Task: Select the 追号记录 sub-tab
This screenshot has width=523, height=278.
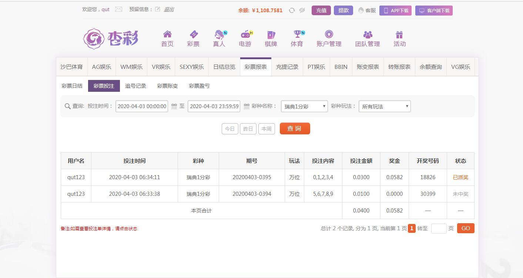Action: coord(135,86)
